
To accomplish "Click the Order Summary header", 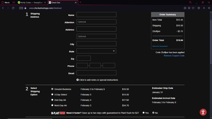I will coord(168,15).
